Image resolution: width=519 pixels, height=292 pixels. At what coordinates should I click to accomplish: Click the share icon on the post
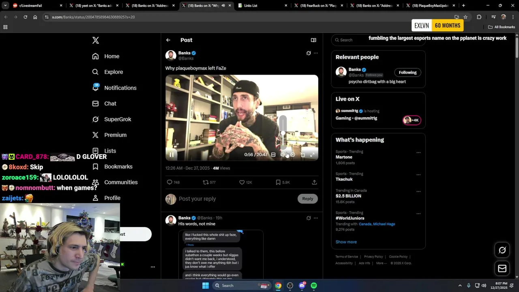314,182
